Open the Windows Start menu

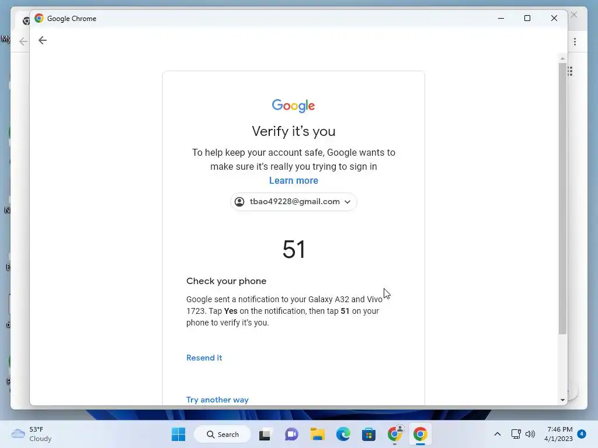pos(178,434)
